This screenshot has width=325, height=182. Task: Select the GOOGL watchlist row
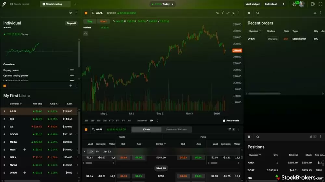(39, 134)
